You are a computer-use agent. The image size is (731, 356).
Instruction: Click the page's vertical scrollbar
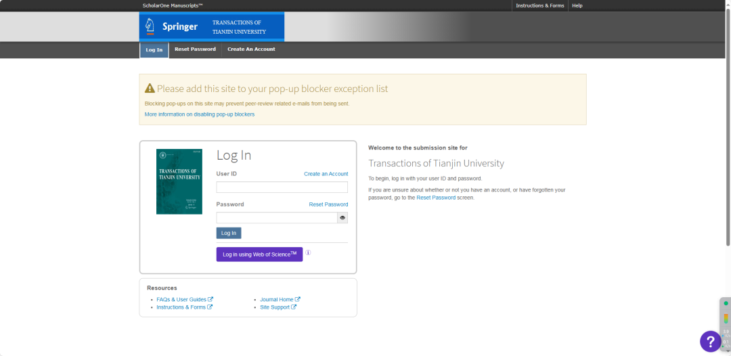pyautogui.click(x=728, y=126)
